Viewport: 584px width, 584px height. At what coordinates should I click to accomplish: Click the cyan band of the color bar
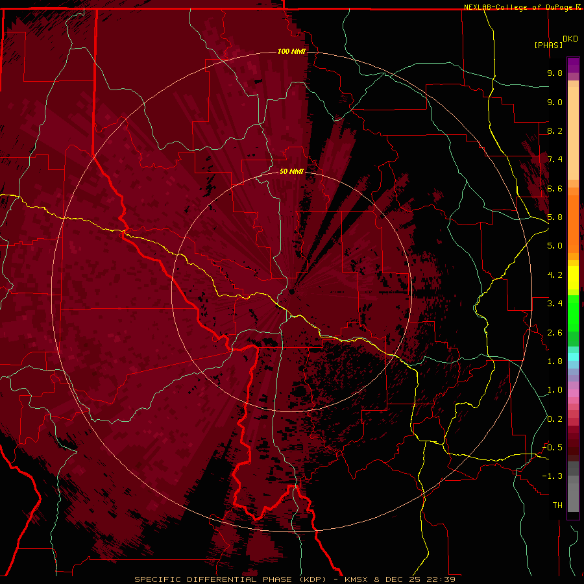pos(573,357)
